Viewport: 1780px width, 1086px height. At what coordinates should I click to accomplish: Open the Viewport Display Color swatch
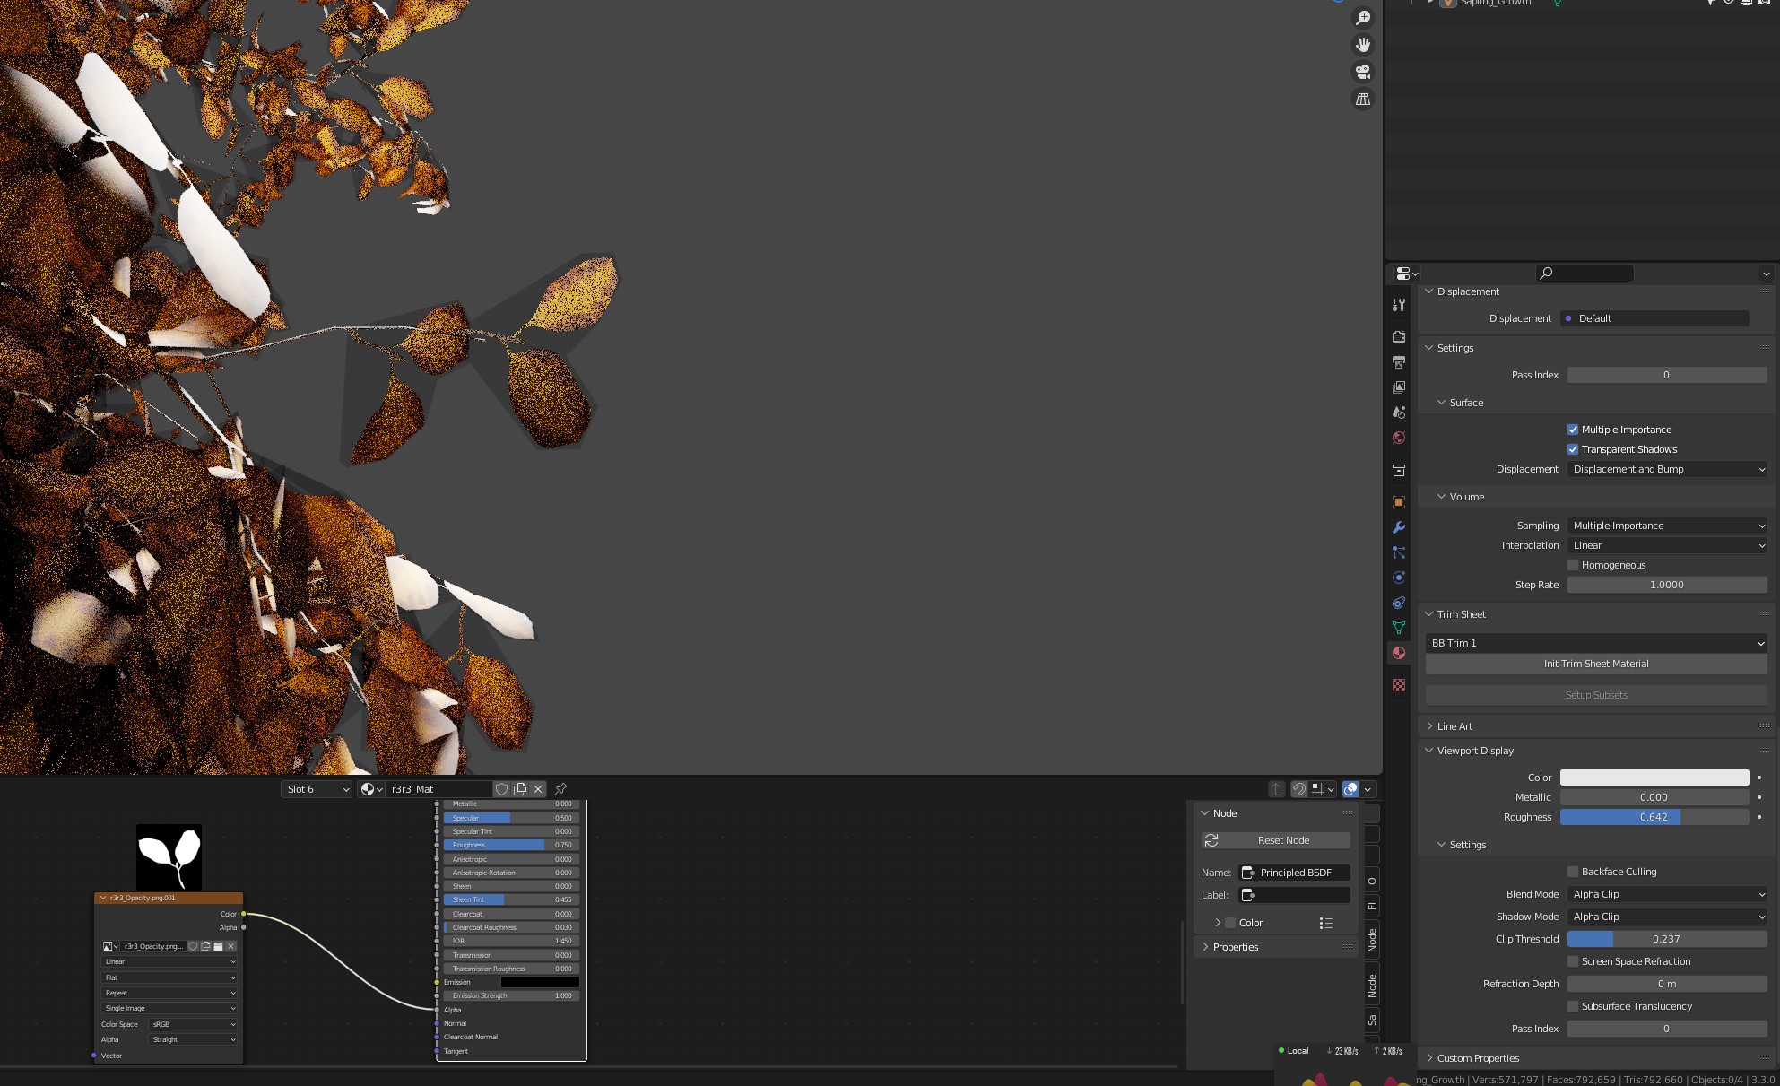[1654, 777]
